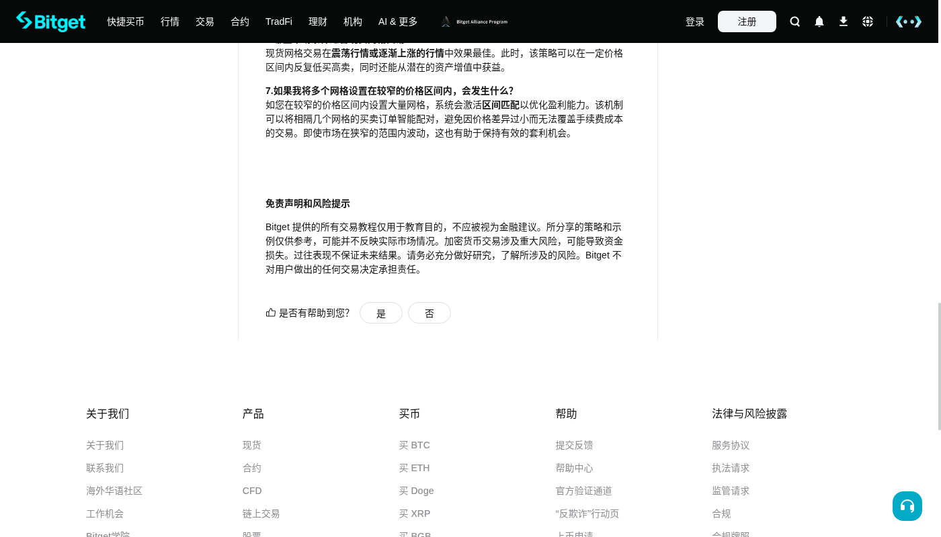Open the 执法请求 legal link
Image resolution: width=941 pixels, height=537 pixels.
click(731, 468)
